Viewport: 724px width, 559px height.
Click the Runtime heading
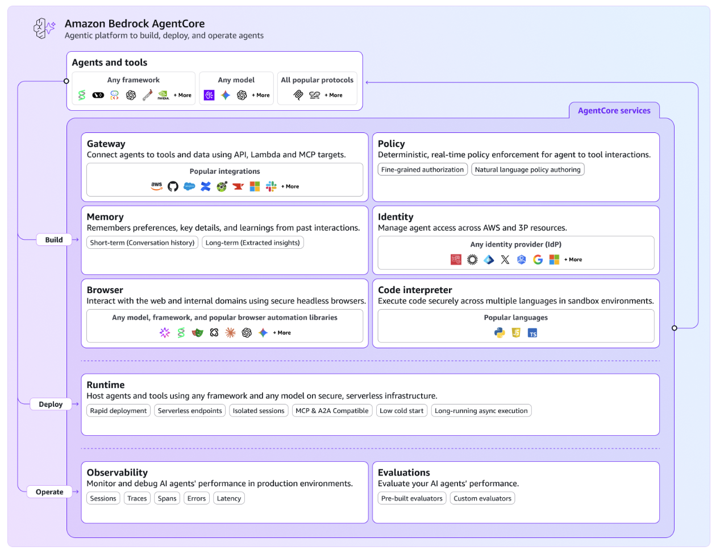point(106,385)
